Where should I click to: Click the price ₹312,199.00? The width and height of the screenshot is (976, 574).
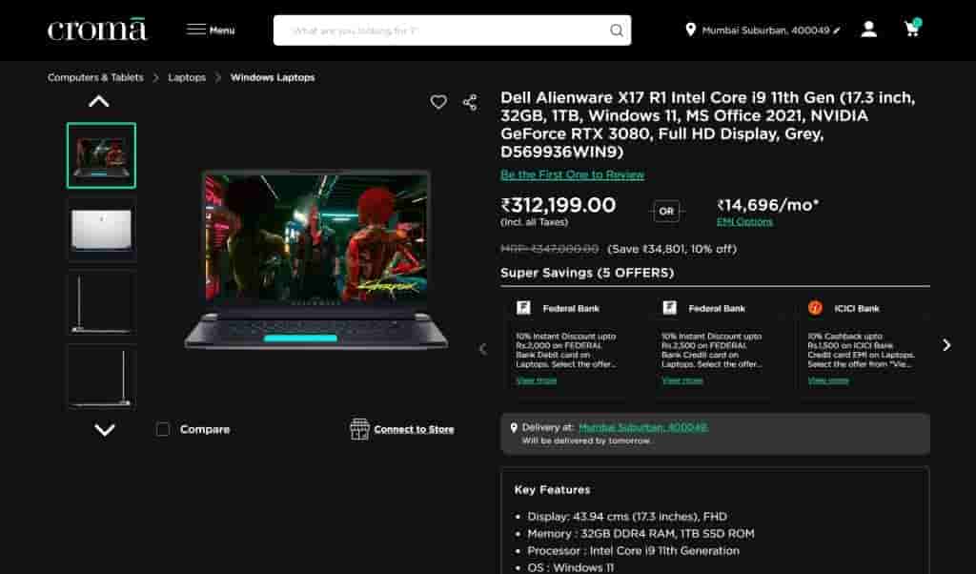coord(559,205)
